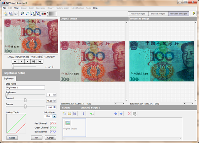Toggle the Green Channel curve button

point(53,128)
